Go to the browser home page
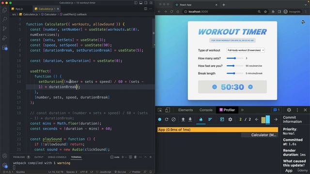 pos(178,12)
